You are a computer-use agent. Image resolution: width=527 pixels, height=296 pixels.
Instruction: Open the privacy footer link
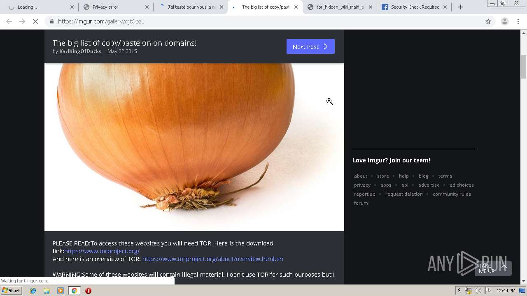point(362,185)
